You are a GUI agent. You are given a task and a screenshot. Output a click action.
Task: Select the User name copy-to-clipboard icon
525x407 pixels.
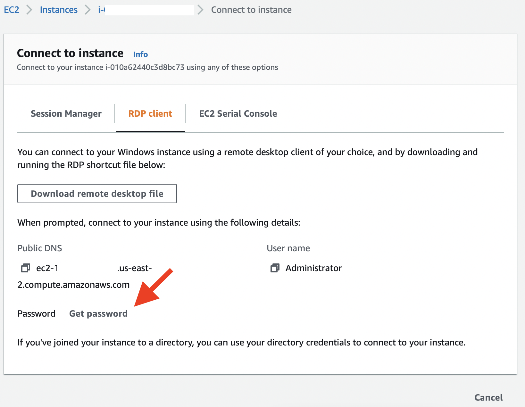274,268
